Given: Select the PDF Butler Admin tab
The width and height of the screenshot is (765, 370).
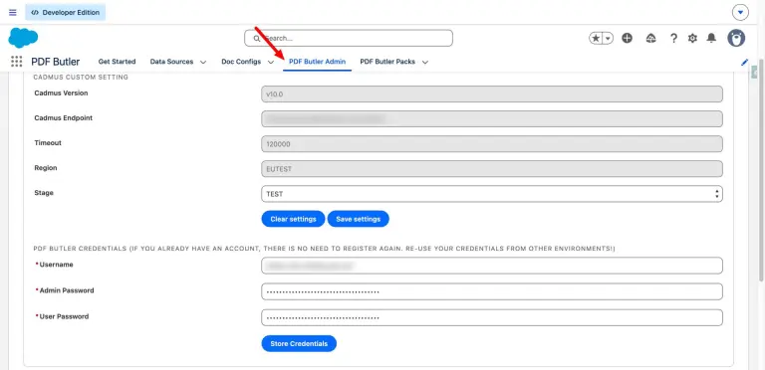Looking at the screenshot, I should [x=317, y=62].
